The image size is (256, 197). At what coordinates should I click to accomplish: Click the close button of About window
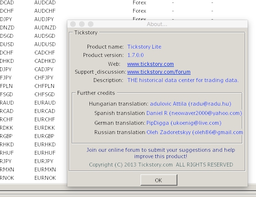73,24
